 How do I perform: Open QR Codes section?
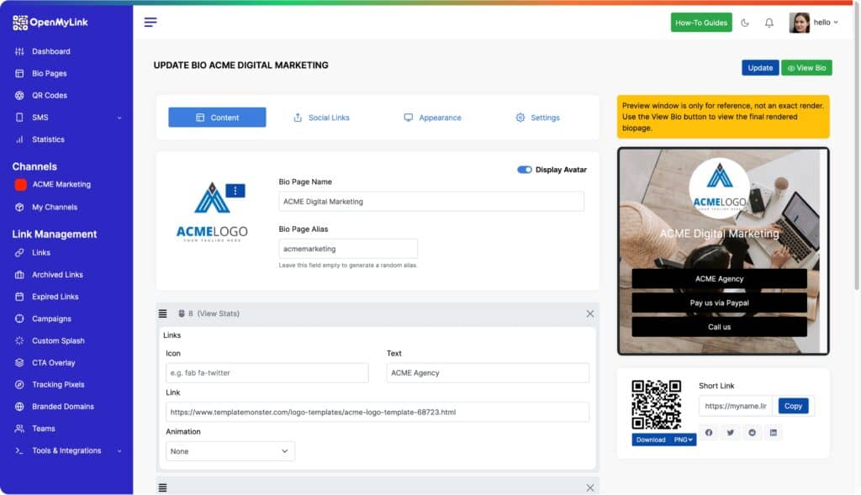50,96
